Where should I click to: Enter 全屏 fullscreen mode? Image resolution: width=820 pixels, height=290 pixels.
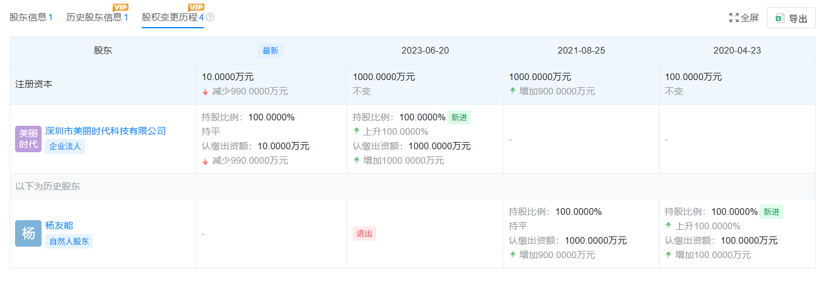[744, 18]
